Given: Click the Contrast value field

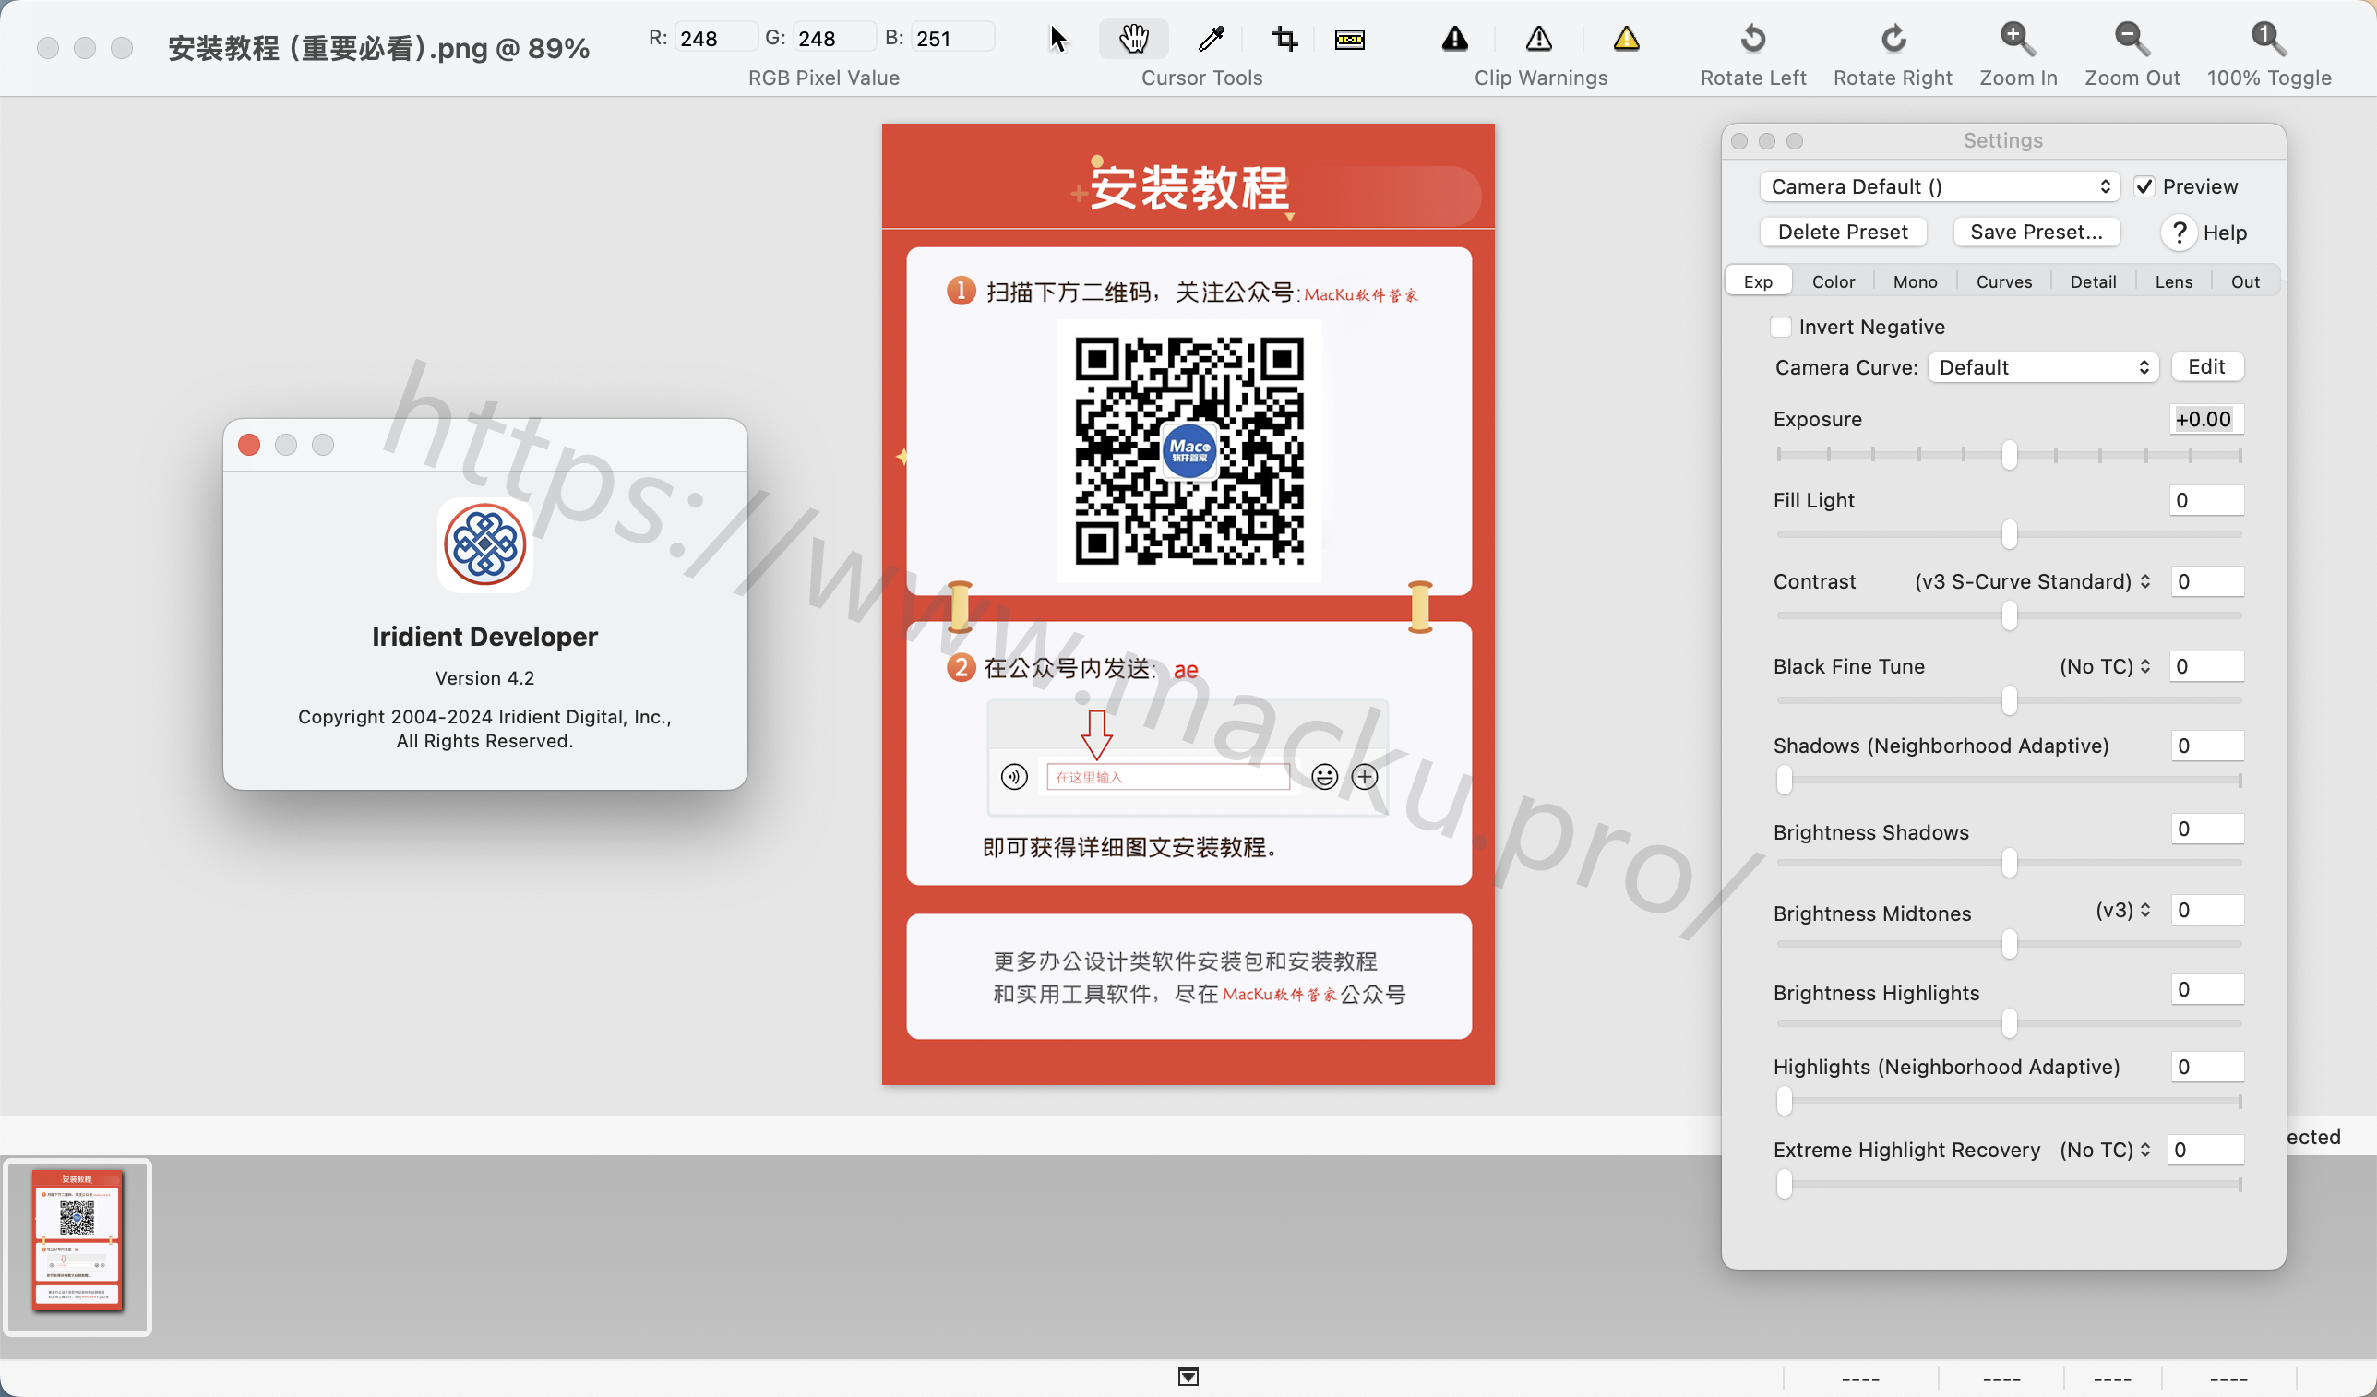Looking at the screenshot, I should coord(2205,581).
